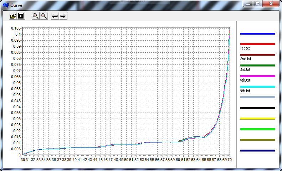Select the dark red 2nd.txt legend line
Viewport: 282px width, 171px height.
click(x=257, y=55)
